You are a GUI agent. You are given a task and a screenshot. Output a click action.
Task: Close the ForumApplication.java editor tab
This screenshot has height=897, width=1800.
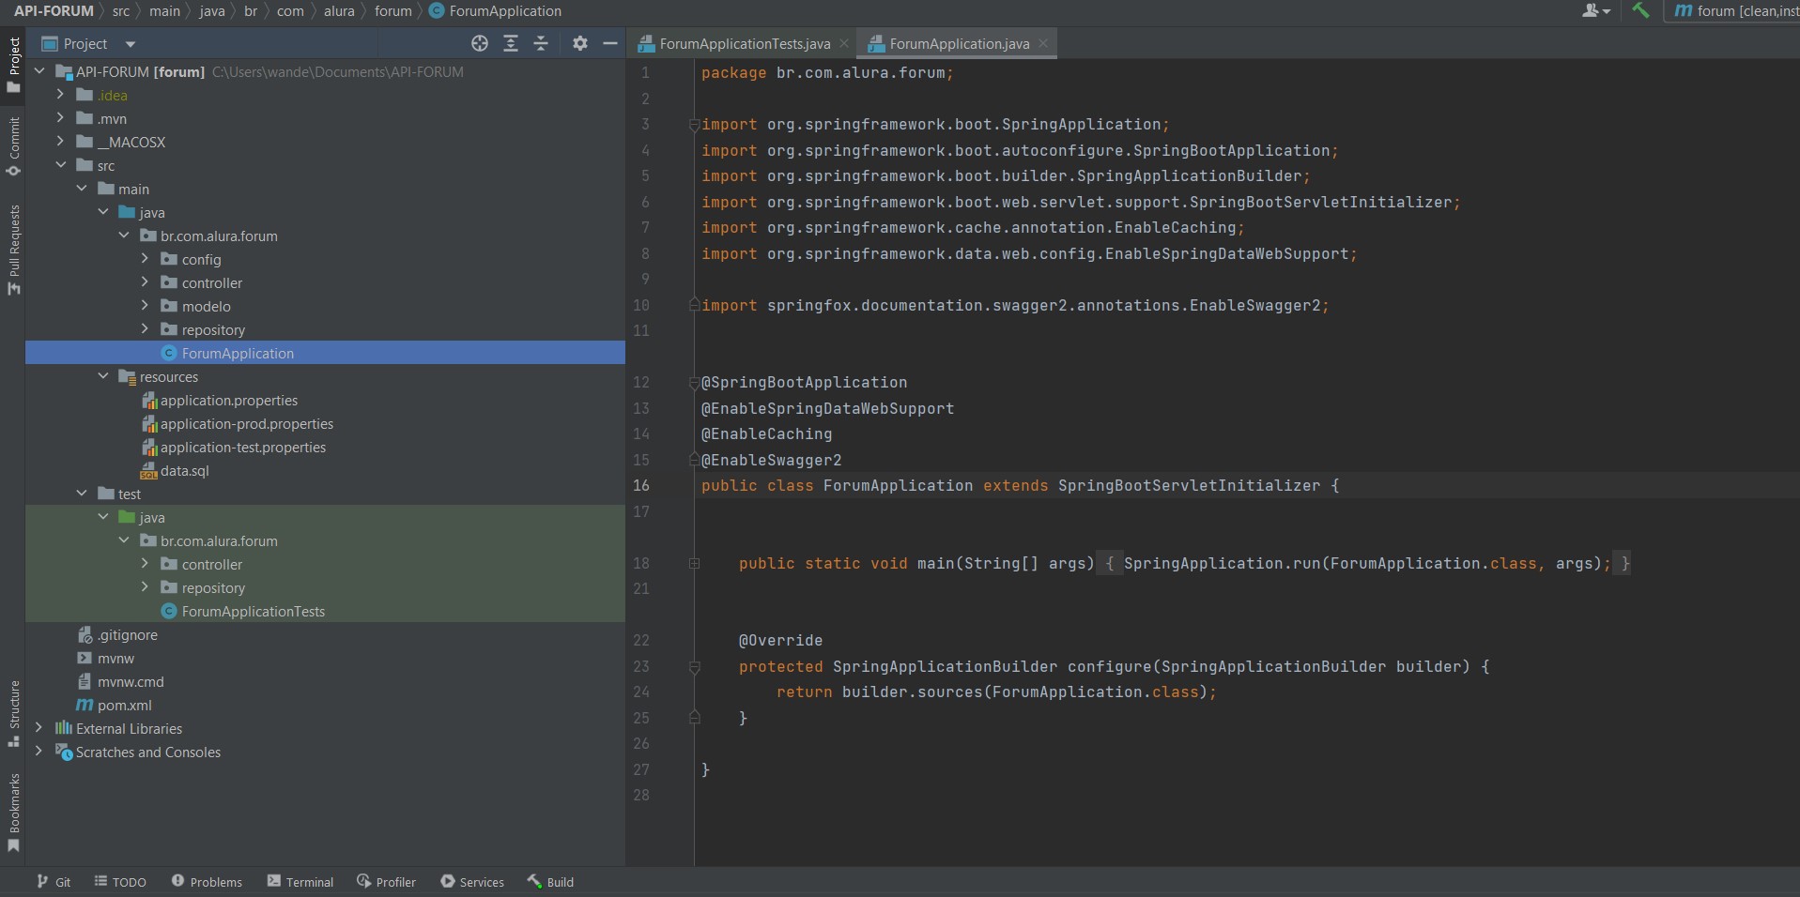coord(1043,44)
